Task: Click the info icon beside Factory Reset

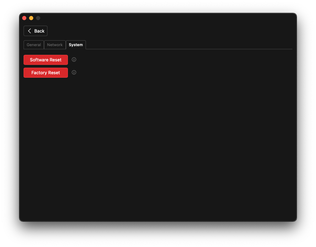Action: pyautogui.click(x=74, y=73)
